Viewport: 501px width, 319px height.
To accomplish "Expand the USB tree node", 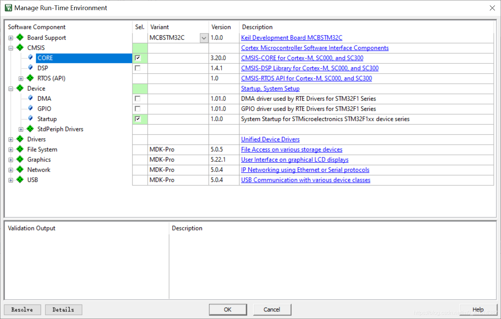I will point(11,180).
